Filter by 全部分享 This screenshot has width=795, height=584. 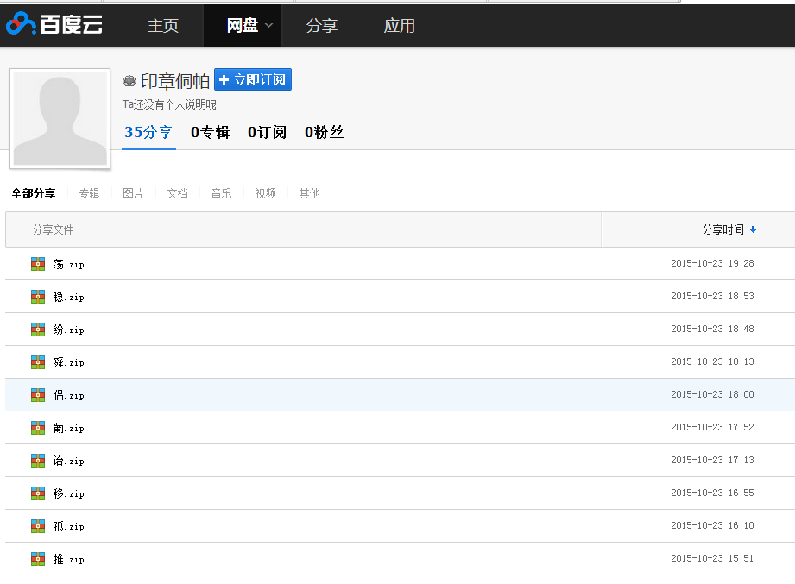click(x=33, y=193)
